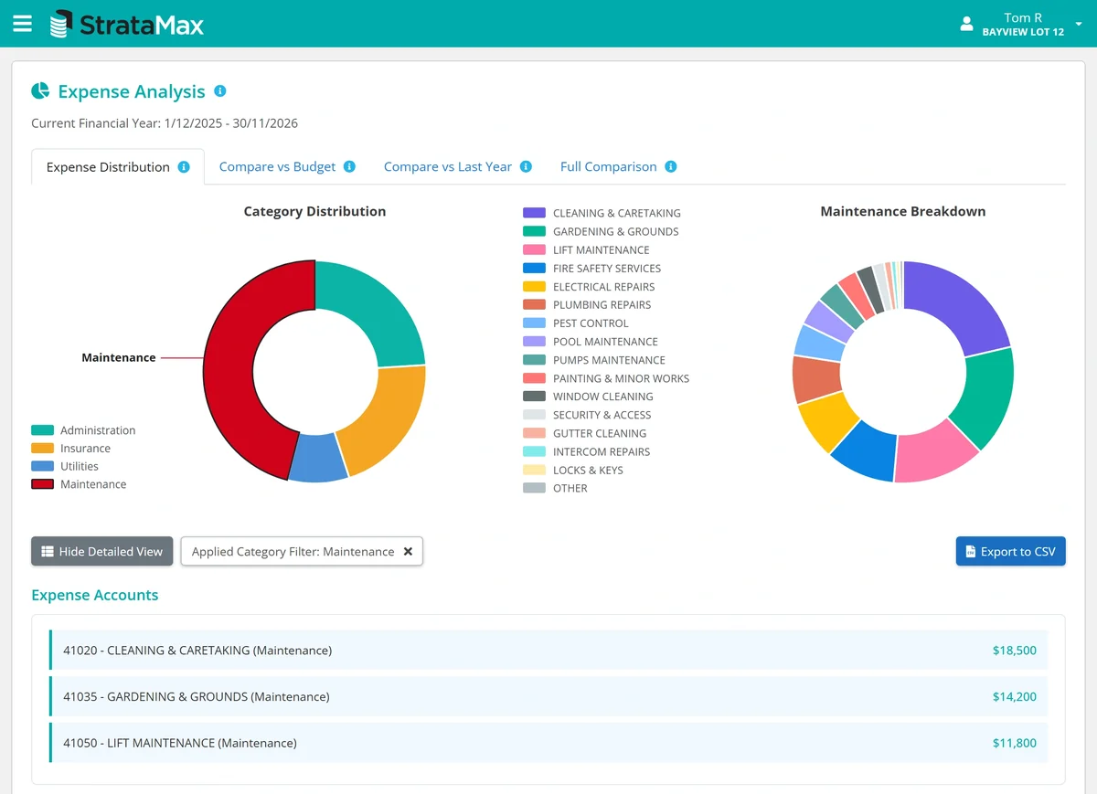Toggle PLUMBING REPAIRS legend swatch
The image size is (1097, 794).
(x=535, y=304)
